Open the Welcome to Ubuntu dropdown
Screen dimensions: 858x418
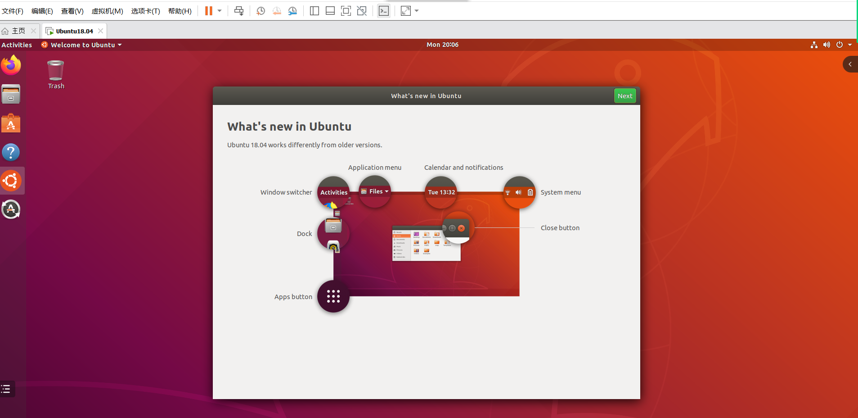81,45
